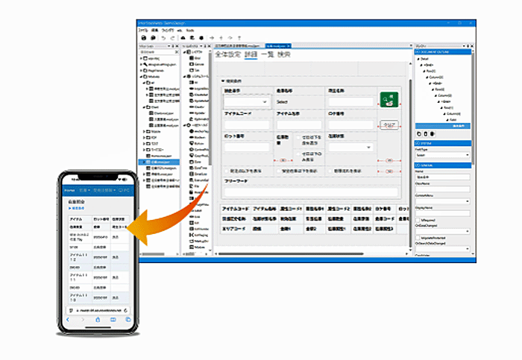Click the Save icon in the toolbar
The image size is (522, 360).
tap(143, 37)
